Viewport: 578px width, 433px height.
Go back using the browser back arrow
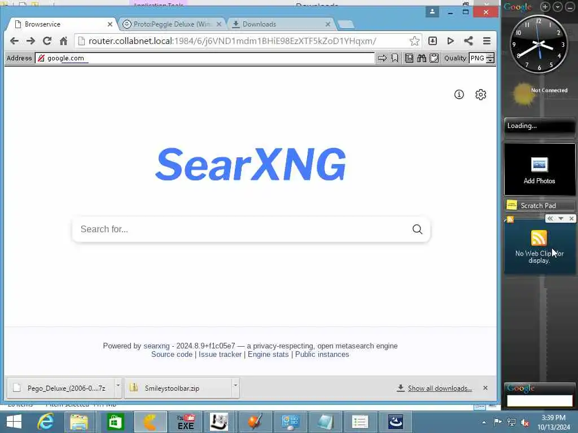[x=14, y=41]
